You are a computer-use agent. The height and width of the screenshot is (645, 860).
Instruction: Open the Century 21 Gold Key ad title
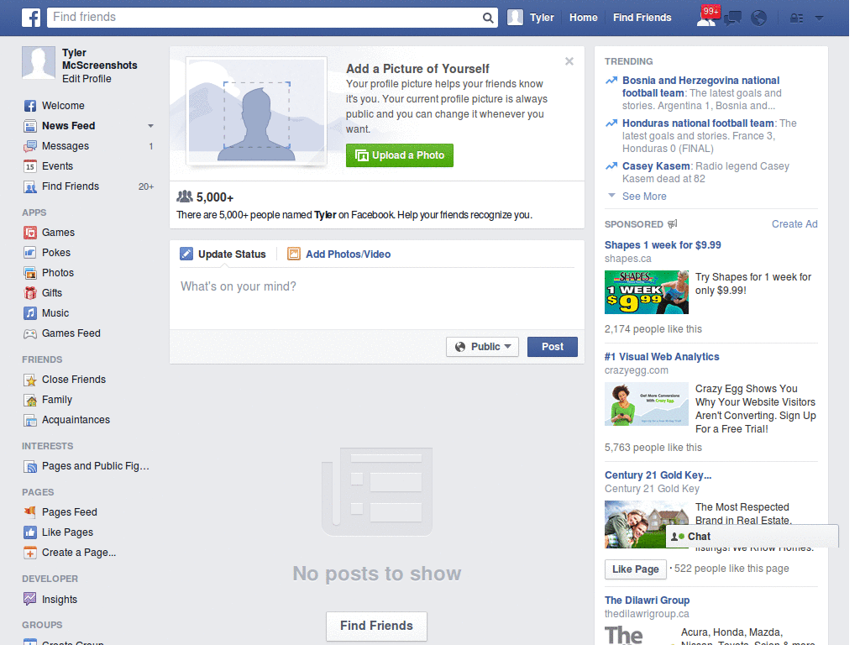[x=658, y=475]
